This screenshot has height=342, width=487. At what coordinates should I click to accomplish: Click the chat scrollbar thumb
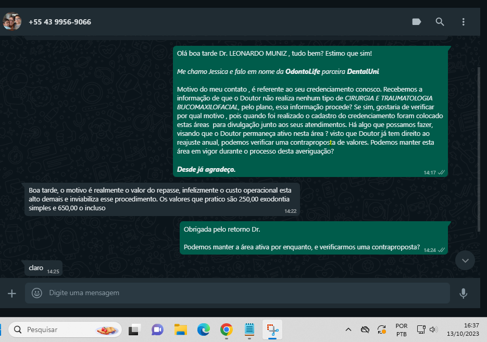click(x=479, y=149)
